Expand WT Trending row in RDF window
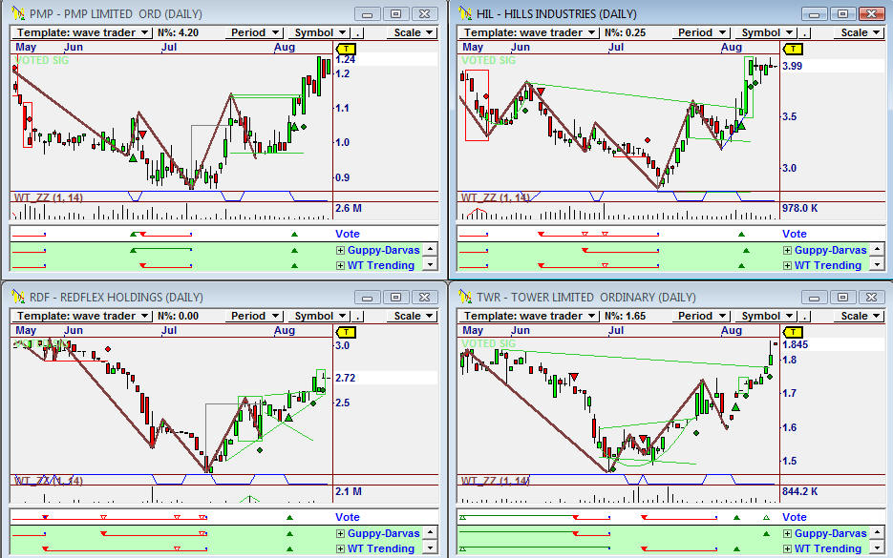 [x=340, y=548]
